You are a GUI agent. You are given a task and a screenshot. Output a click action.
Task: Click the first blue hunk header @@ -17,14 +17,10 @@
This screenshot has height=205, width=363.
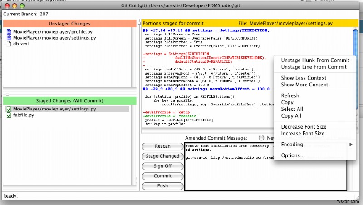coord(206,30)
